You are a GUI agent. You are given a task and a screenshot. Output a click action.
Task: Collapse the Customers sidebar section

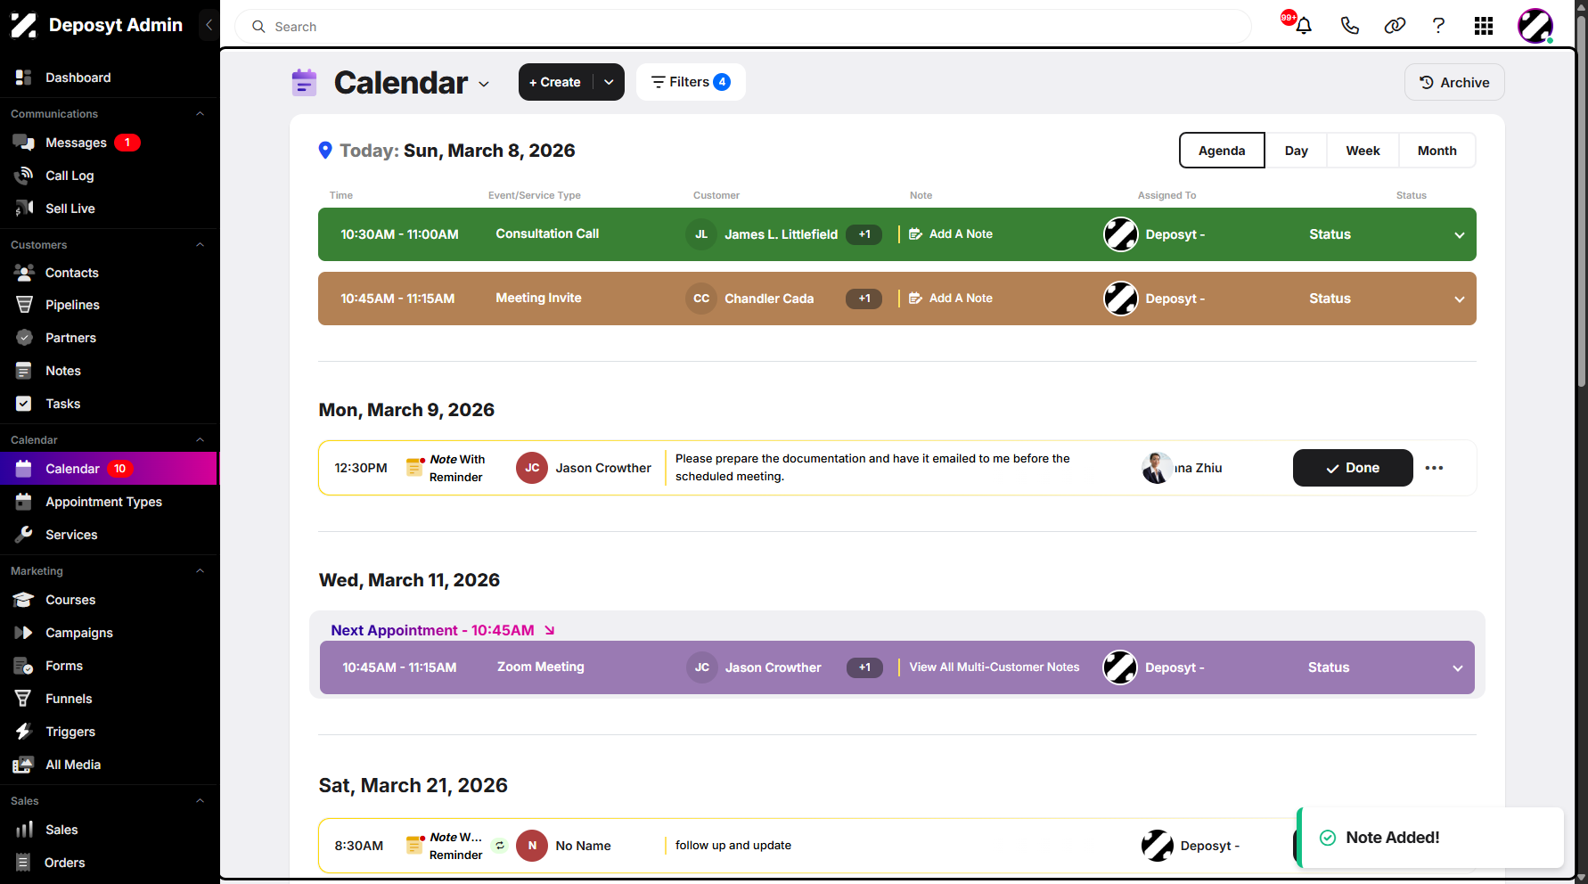(x=200, y=245)
